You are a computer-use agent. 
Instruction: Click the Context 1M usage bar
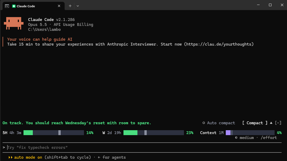250,133
